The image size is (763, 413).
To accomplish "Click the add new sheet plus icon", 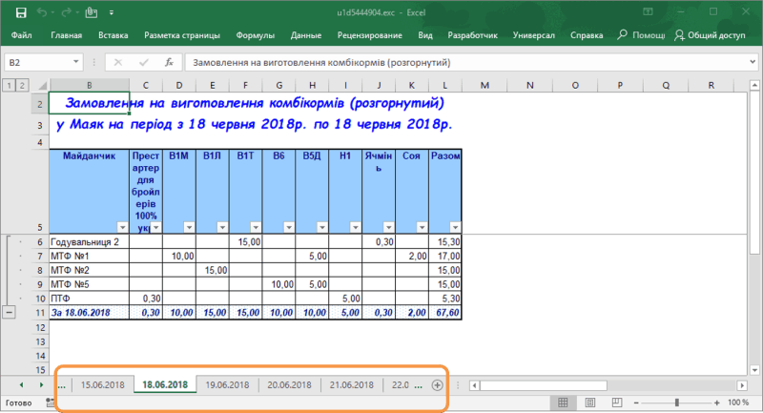I will (437, 385).
